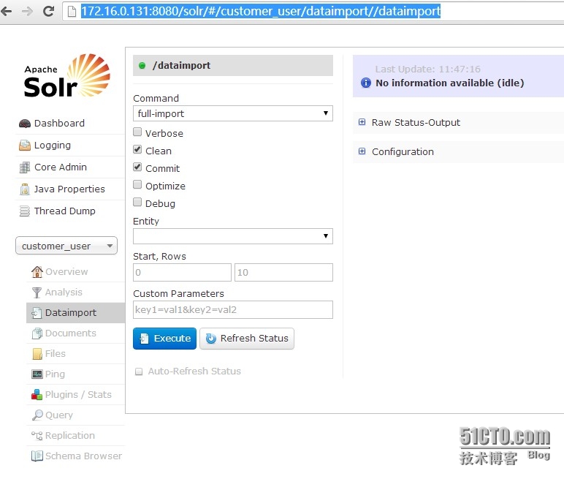Click the Refresh Status button
This screenshot has height=479, width=564.
(247, 339)
